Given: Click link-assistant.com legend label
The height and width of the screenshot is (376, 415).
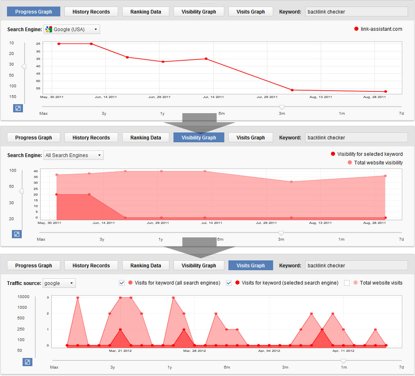Looking at the screenshot, I should pyautogui.click(x=381, y=29).
